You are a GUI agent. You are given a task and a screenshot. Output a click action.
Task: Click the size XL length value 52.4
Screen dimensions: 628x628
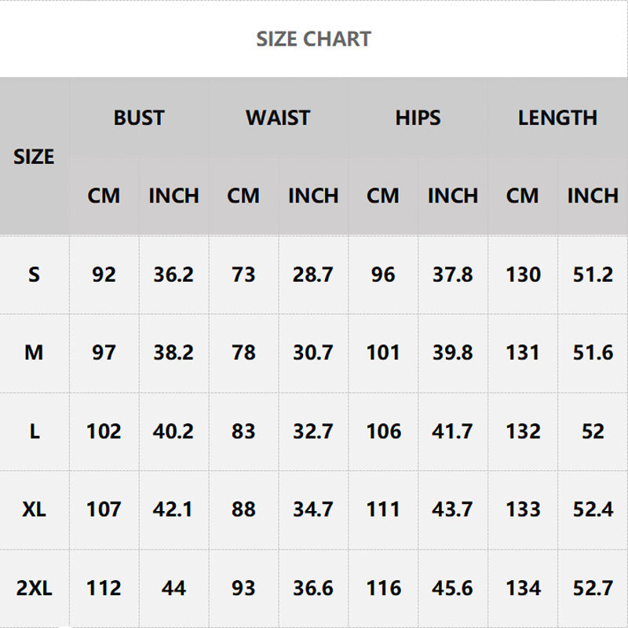[x=593, y=510]
